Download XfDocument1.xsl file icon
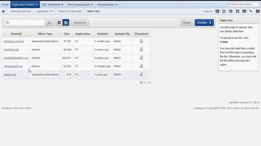Screen dimensions: 261x146 pos(142,66)
